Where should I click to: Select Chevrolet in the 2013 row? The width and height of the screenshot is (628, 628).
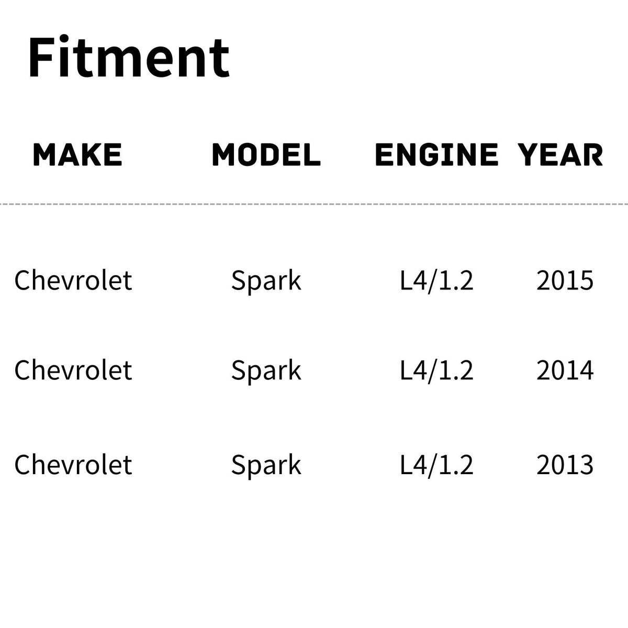[x=73, y=465]
